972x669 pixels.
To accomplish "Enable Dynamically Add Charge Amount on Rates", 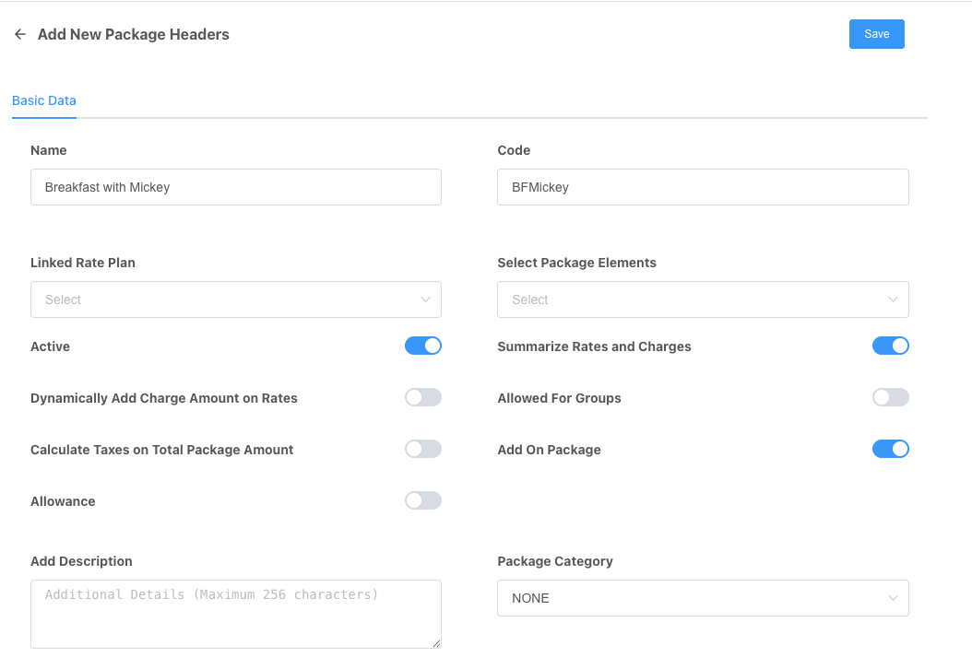I will 423,397.
